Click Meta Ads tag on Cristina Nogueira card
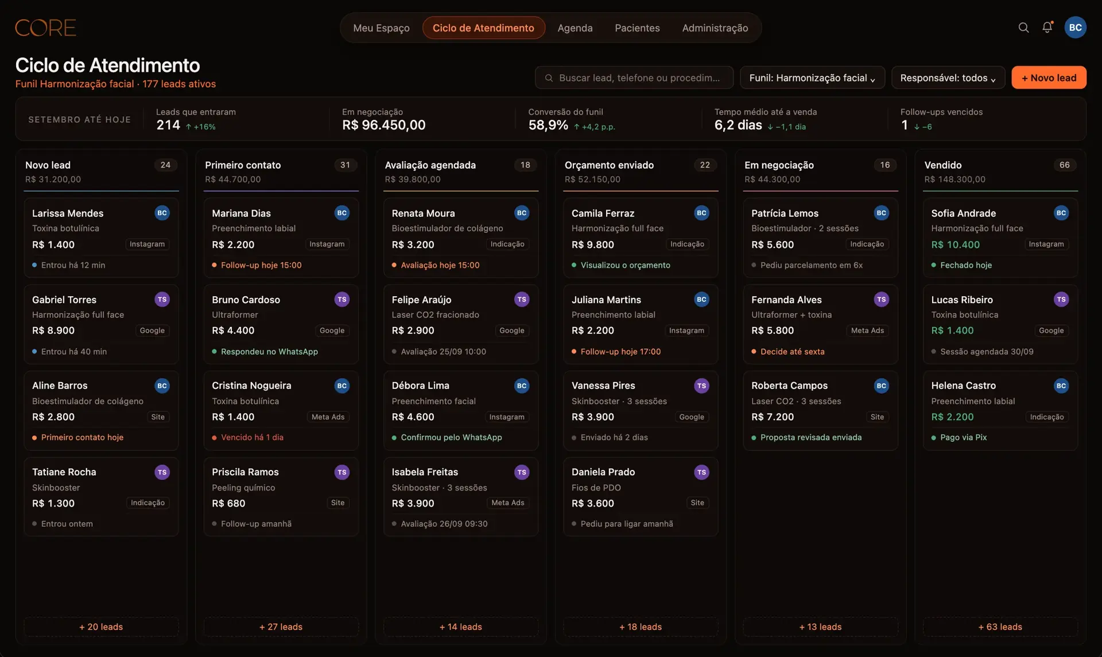 328,417
